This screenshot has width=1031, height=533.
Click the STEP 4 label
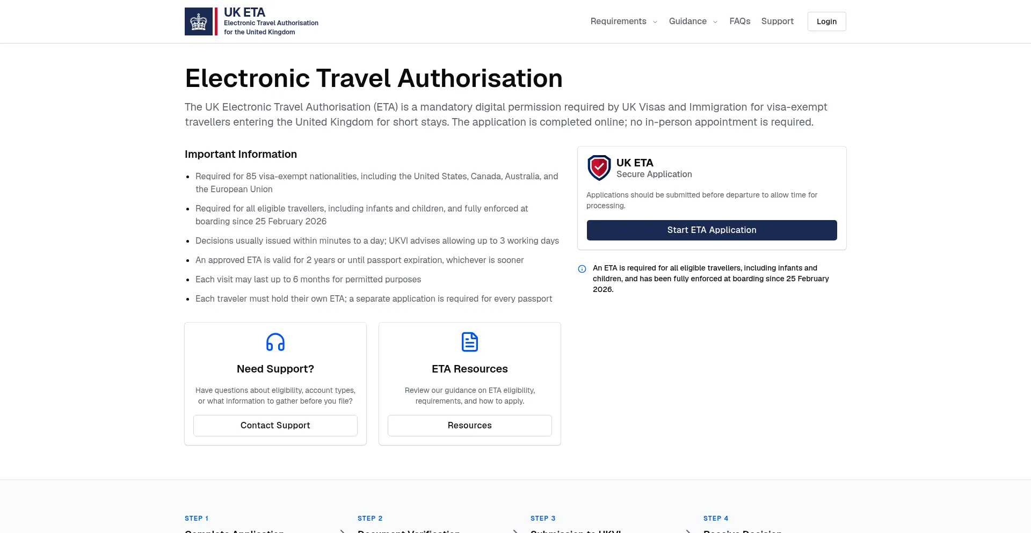click(x=716, y=519)
